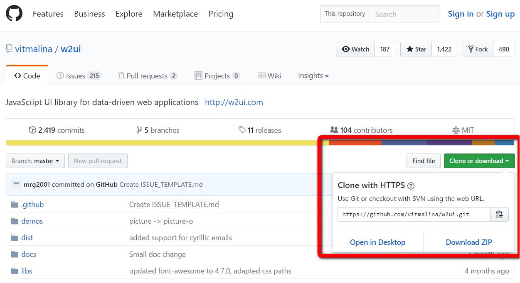This screenshot has height=283, width=520.
Task: Open latest commit Create ISSUE_TEMPLATE.md message
Action: point(161,185)
